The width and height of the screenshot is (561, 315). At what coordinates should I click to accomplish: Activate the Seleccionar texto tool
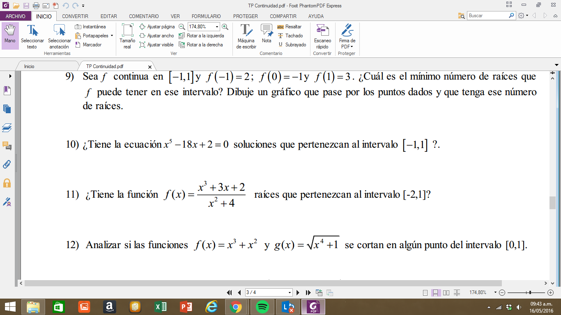pos(32,36)
